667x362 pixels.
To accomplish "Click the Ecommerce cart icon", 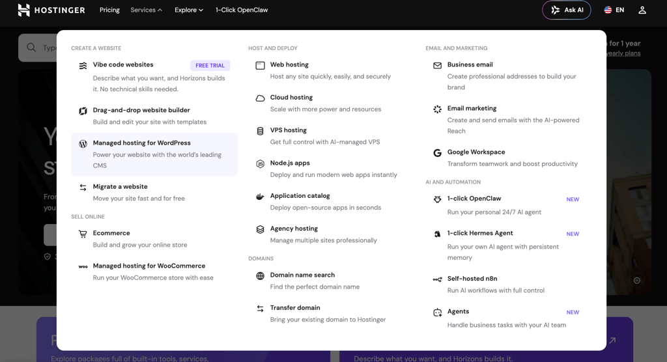I will click(83, 234).
